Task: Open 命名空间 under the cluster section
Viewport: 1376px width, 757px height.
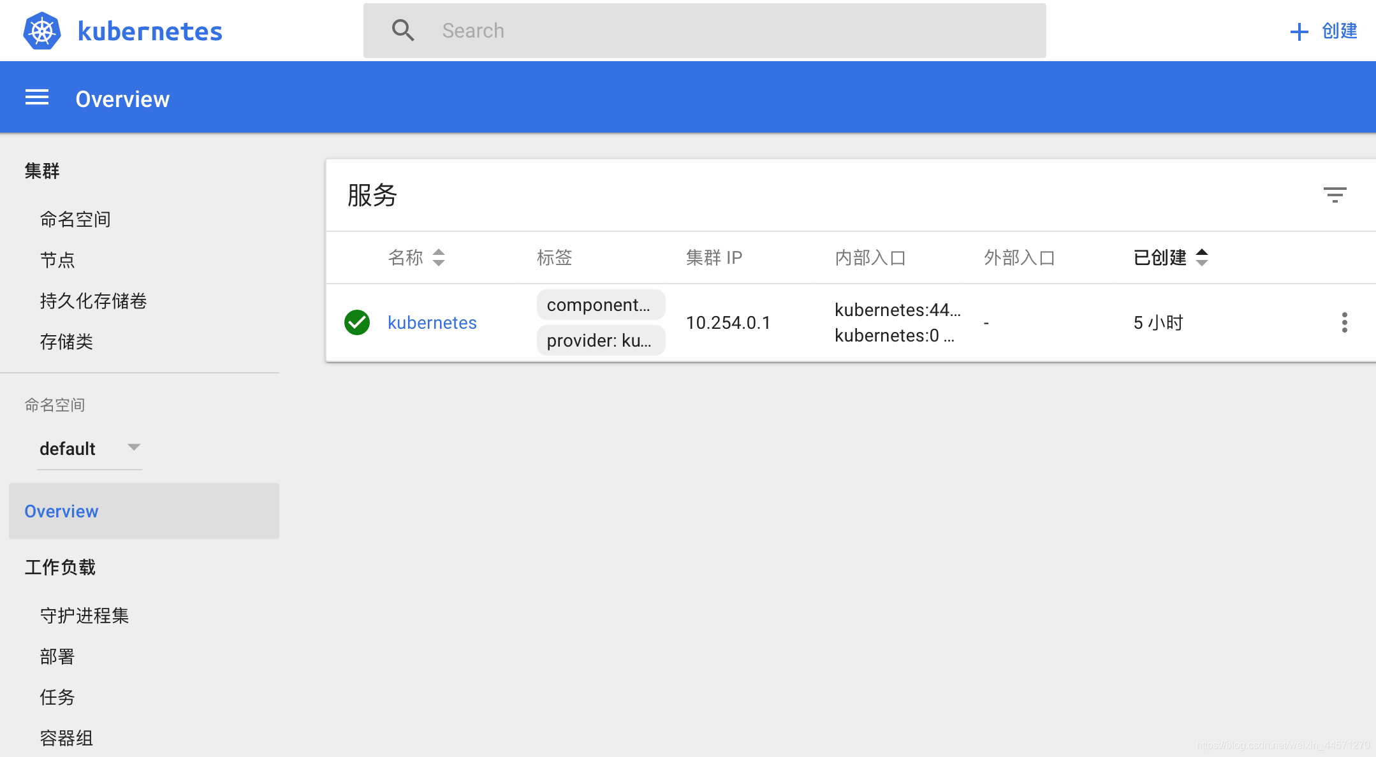Action: pyautogui.click(x=75, y=219)
